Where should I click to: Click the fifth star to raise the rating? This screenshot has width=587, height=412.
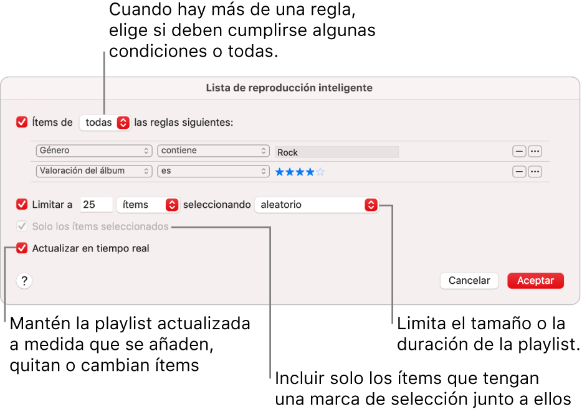pos(320,171)
